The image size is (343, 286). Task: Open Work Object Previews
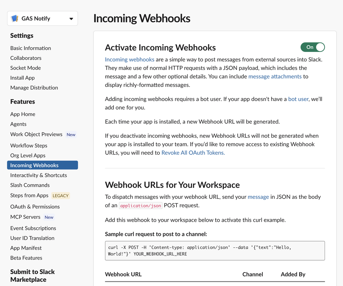(36, 134)
